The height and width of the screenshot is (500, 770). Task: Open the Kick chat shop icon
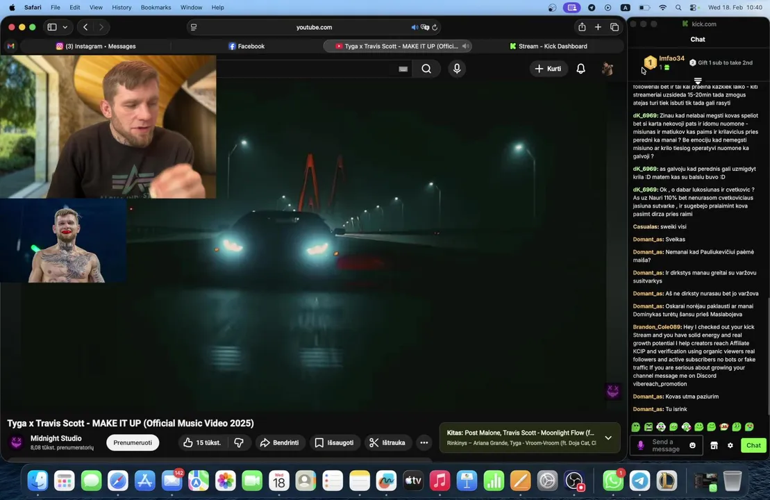(x=714, y=445)
